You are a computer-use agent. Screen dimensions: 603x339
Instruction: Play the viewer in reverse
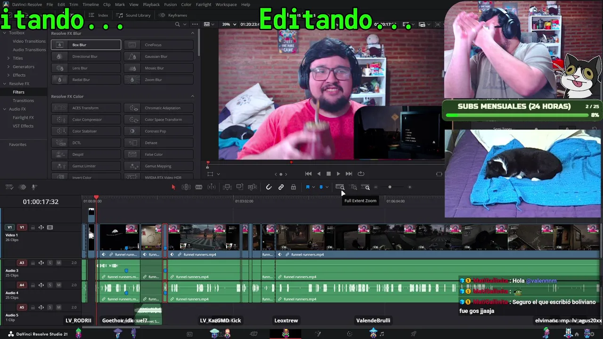pos(319,174)
